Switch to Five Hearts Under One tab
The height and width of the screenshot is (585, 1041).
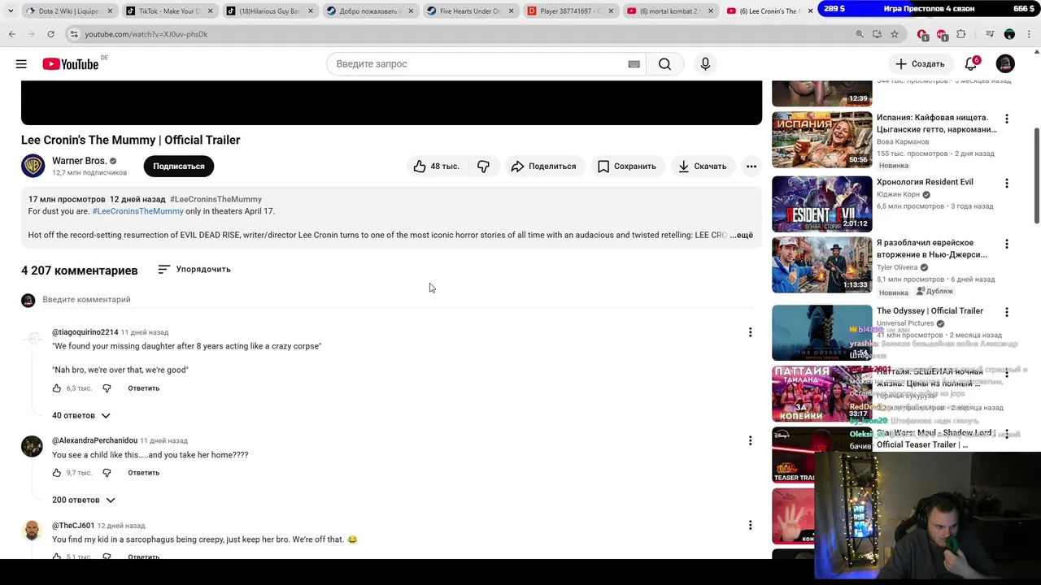coord(469,11)
